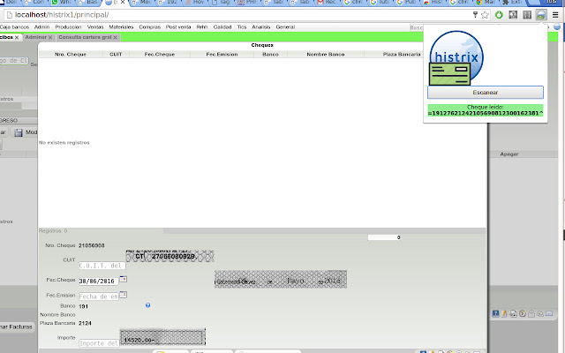Image resolution: width=565 pixels, height=353 pixels.
Task: Switch to the Adminer tab
Action: pyautogui.click(x=35, y=37)
